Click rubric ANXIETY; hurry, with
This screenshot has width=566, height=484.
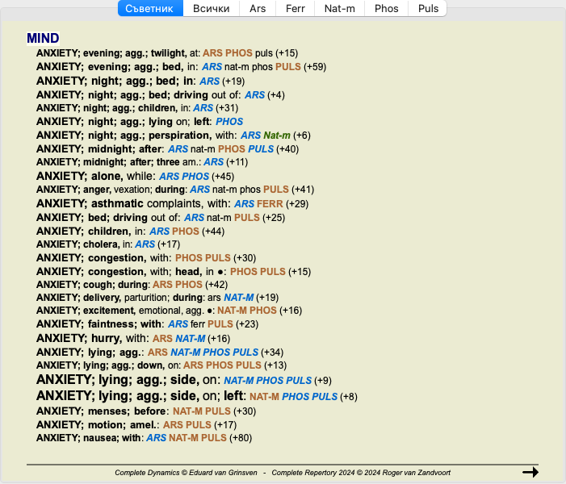tap(93, 338)
